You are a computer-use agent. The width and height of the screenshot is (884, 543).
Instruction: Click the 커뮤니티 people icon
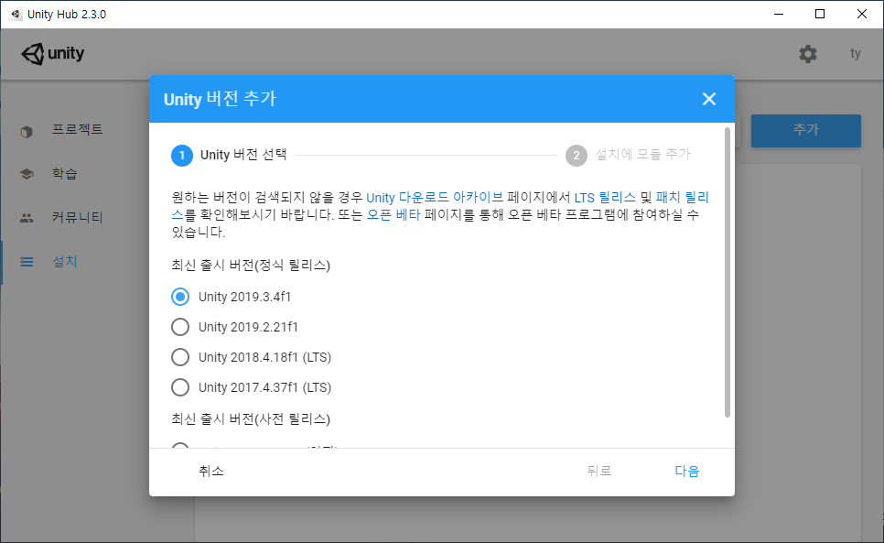tap(27, 218)
